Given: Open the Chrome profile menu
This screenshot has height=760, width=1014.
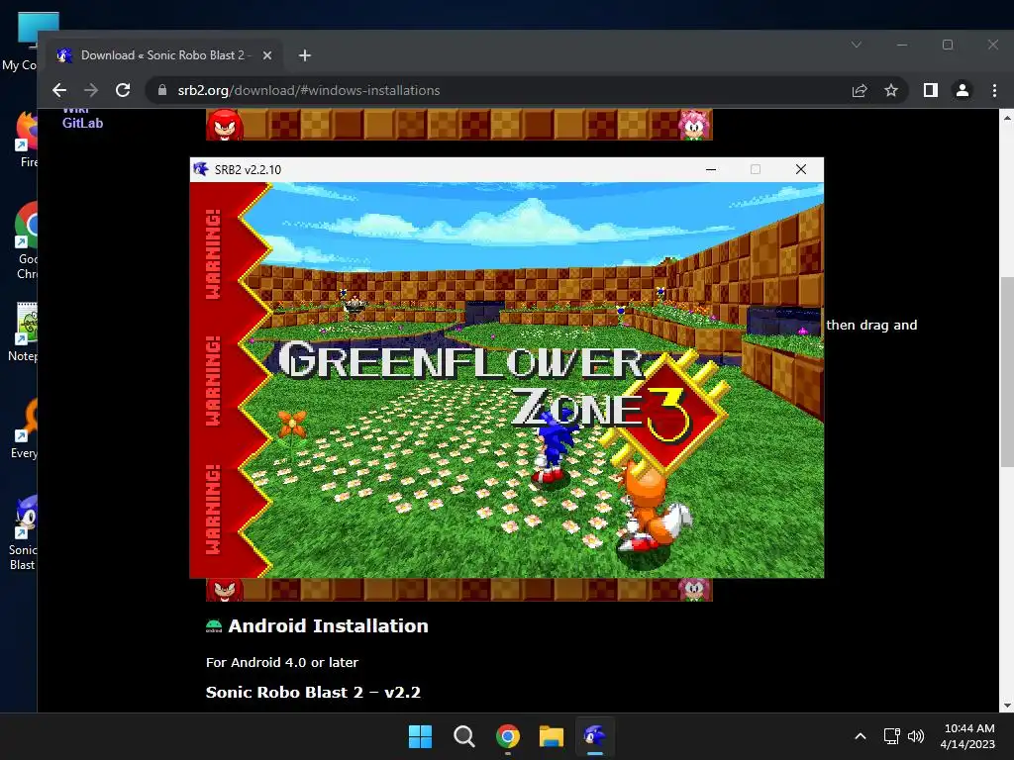Looking at the screenshot, I should 963,90.
